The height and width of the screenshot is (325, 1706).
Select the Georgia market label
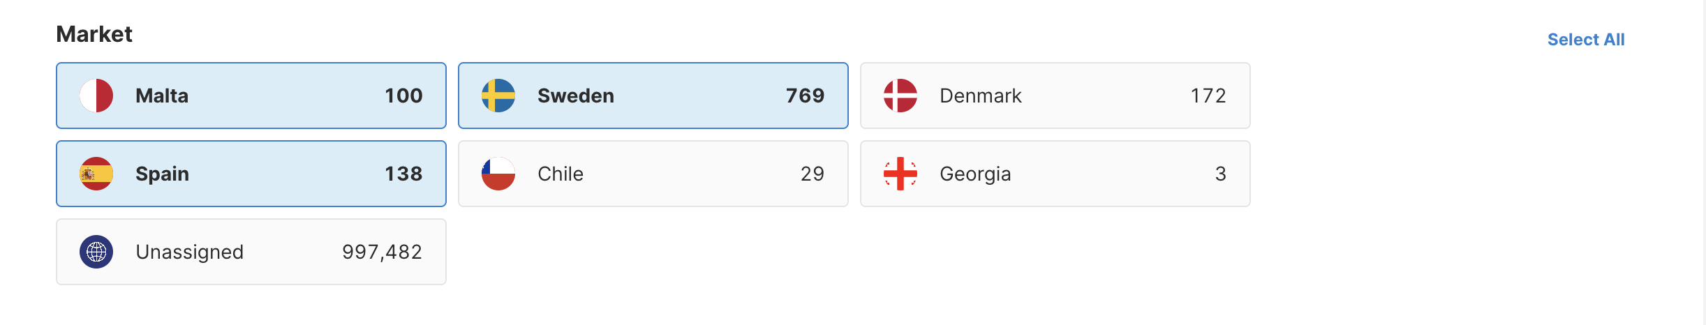click(975, 174)
